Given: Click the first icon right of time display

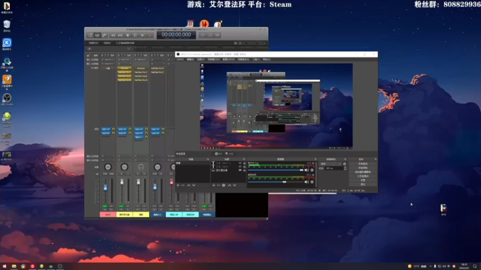Looking at the screenshot, I should pos(203,35).
